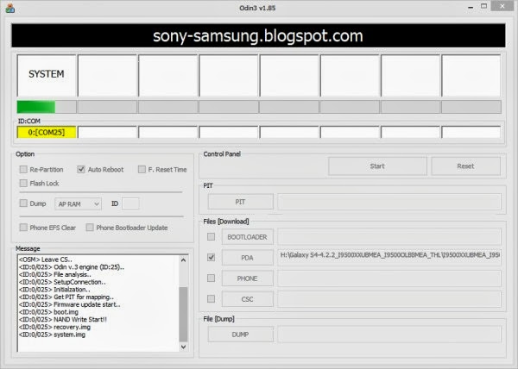
Task: Click the DUMP file path field
Action: coord(389,335)
